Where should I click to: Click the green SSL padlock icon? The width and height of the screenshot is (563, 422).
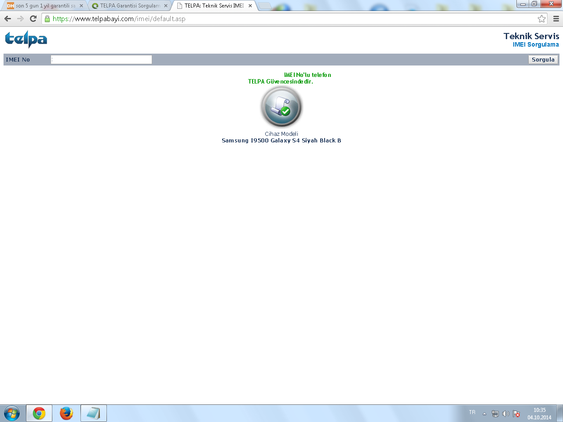[x=48, y=18]
